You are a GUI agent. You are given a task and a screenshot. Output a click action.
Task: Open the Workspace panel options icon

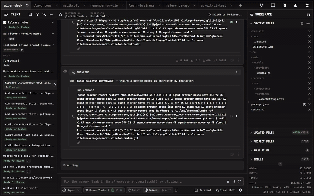[x=308, y=14]
